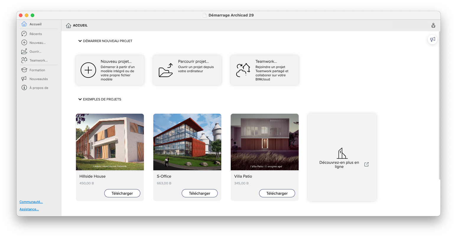The width and height of the screenshot is (457, 238).
Task: Click the Nouveau plus circle icon in sidebar
Action: (x=24, y=42)
